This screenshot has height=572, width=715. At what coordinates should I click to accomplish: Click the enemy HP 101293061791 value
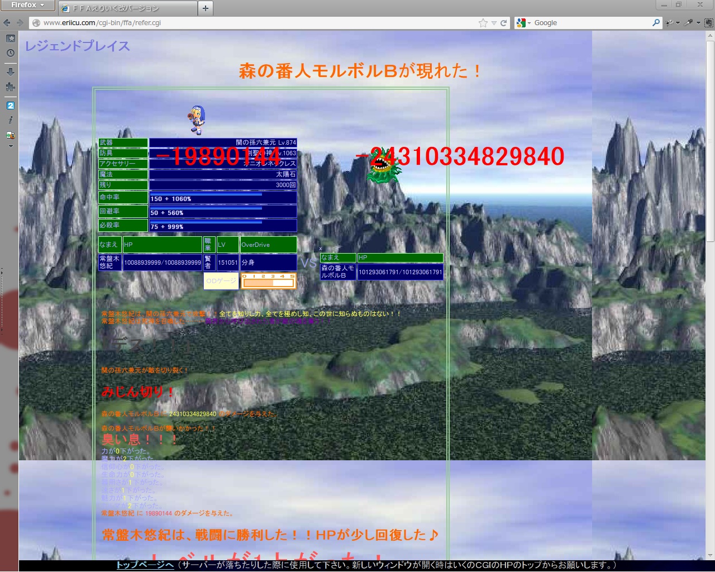(401, 272)
